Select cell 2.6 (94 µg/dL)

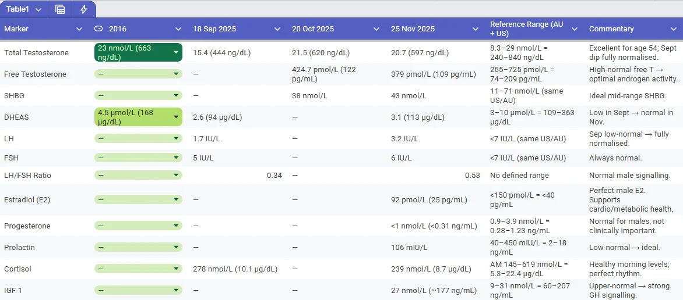click(217, 117)
